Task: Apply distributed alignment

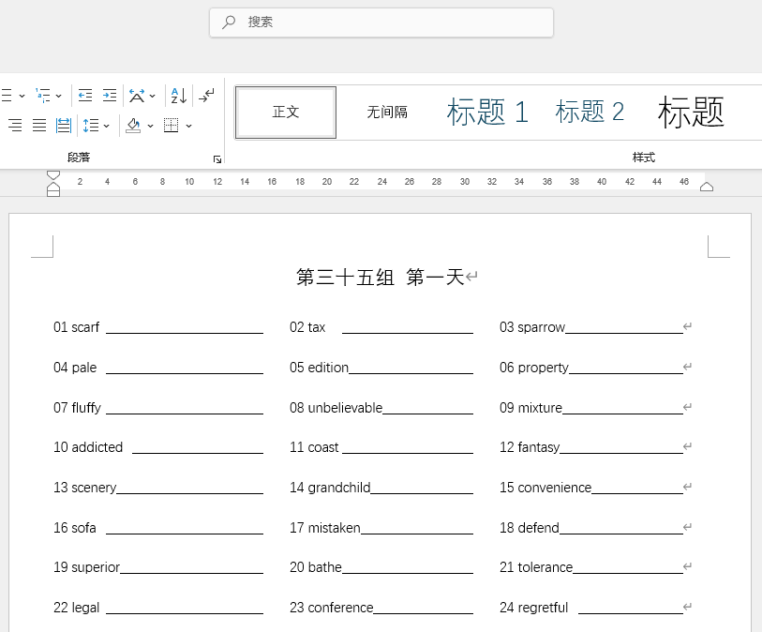Action: coord(64,126)
